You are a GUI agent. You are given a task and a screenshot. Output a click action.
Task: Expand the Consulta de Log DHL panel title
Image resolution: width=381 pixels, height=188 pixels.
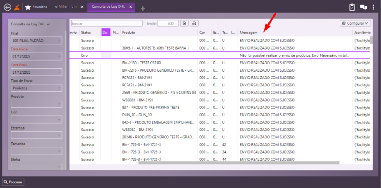[30, 24]
